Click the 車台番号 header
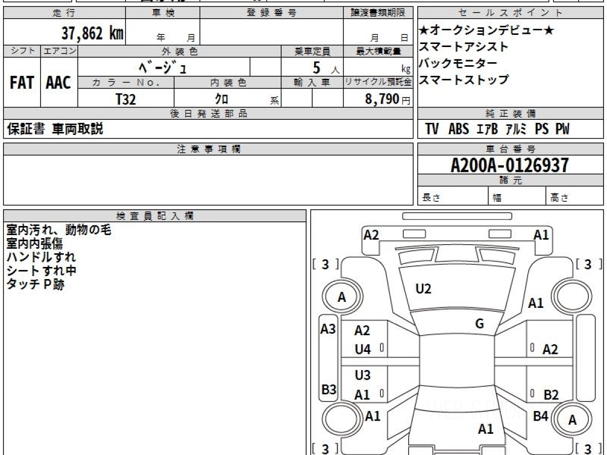The height and width of the screenshot is (455, 607). (x=510, y=149)
